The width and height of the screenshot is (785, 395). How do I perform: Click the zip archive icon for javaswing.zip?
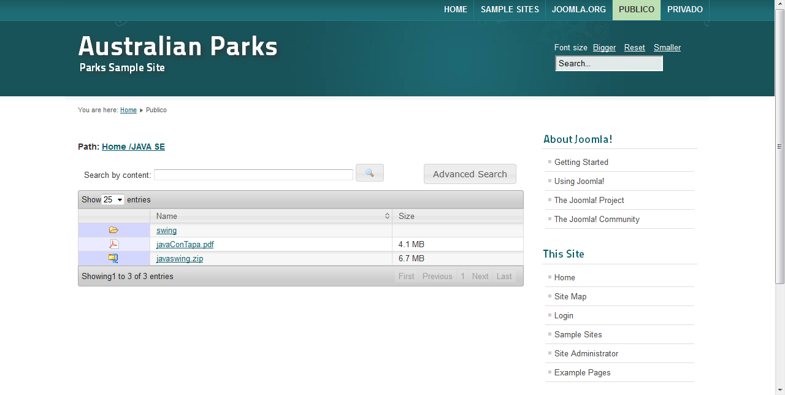113,258
